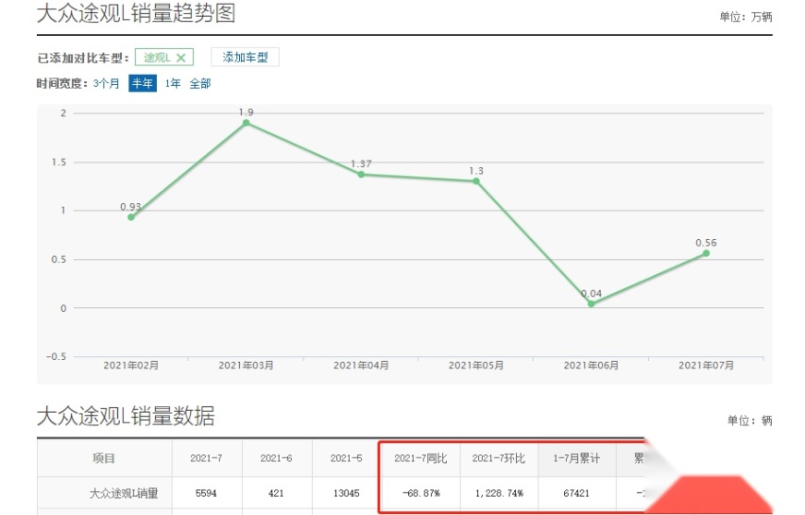Viewport: 805px width, 515px height.
Task: Click the 2021-5 column header
Action: pyautogui.click(x=346, y=458)
